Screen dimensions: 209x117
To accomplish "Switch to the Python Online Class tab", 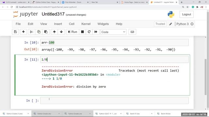I will pos(46,2).
